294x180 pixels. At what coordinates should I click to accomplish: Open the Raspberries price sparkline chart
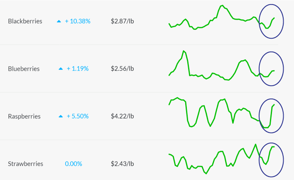pyautogui.click(x=222, y=113)
